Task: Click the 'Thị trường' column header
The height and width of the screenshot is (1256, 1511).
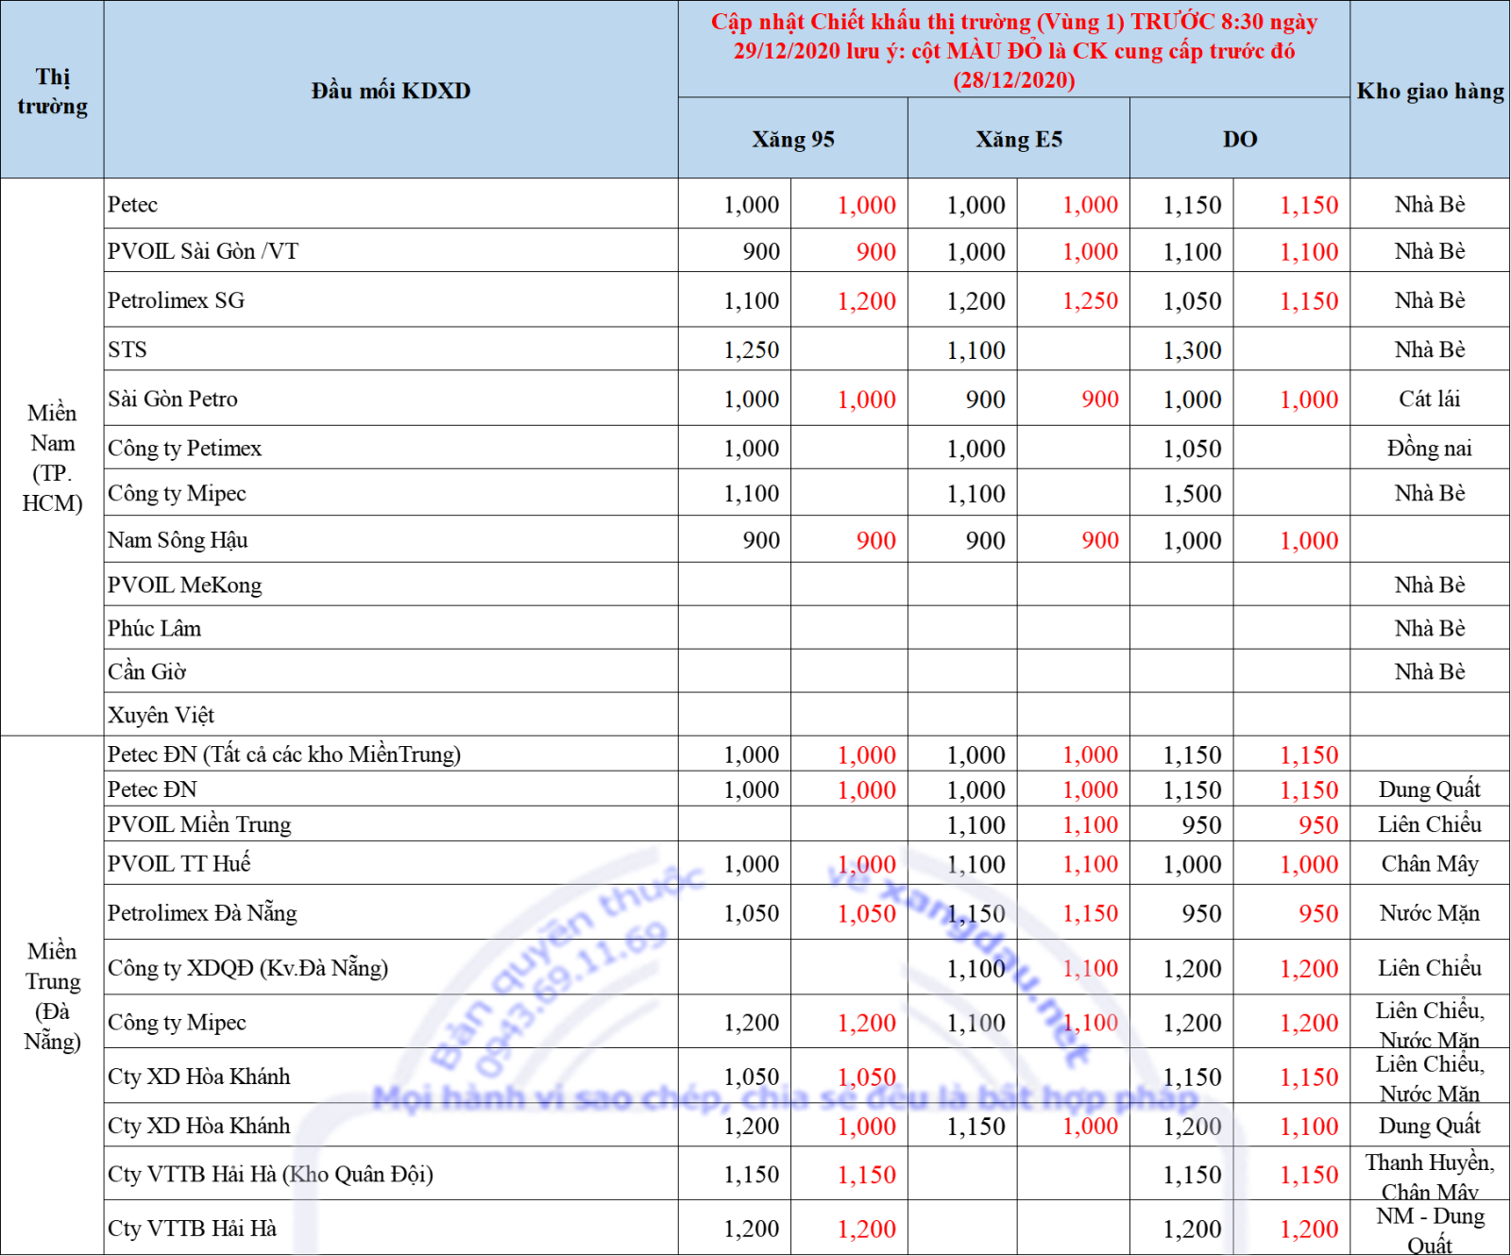Action: [x=53, y=91]
